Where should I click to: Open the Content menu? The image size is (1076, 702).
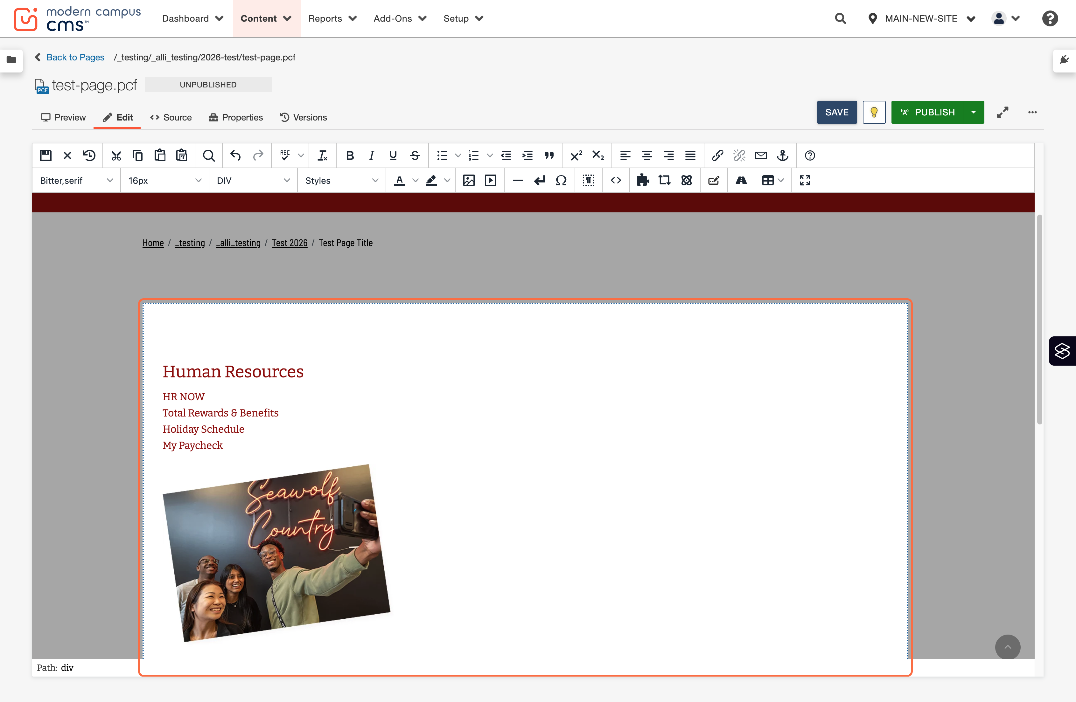[266, 18]
